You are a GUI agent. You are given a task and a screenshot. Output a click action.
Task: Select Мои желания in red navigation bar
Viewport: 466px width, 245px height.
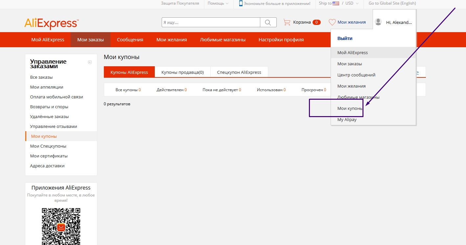(172, 40)
